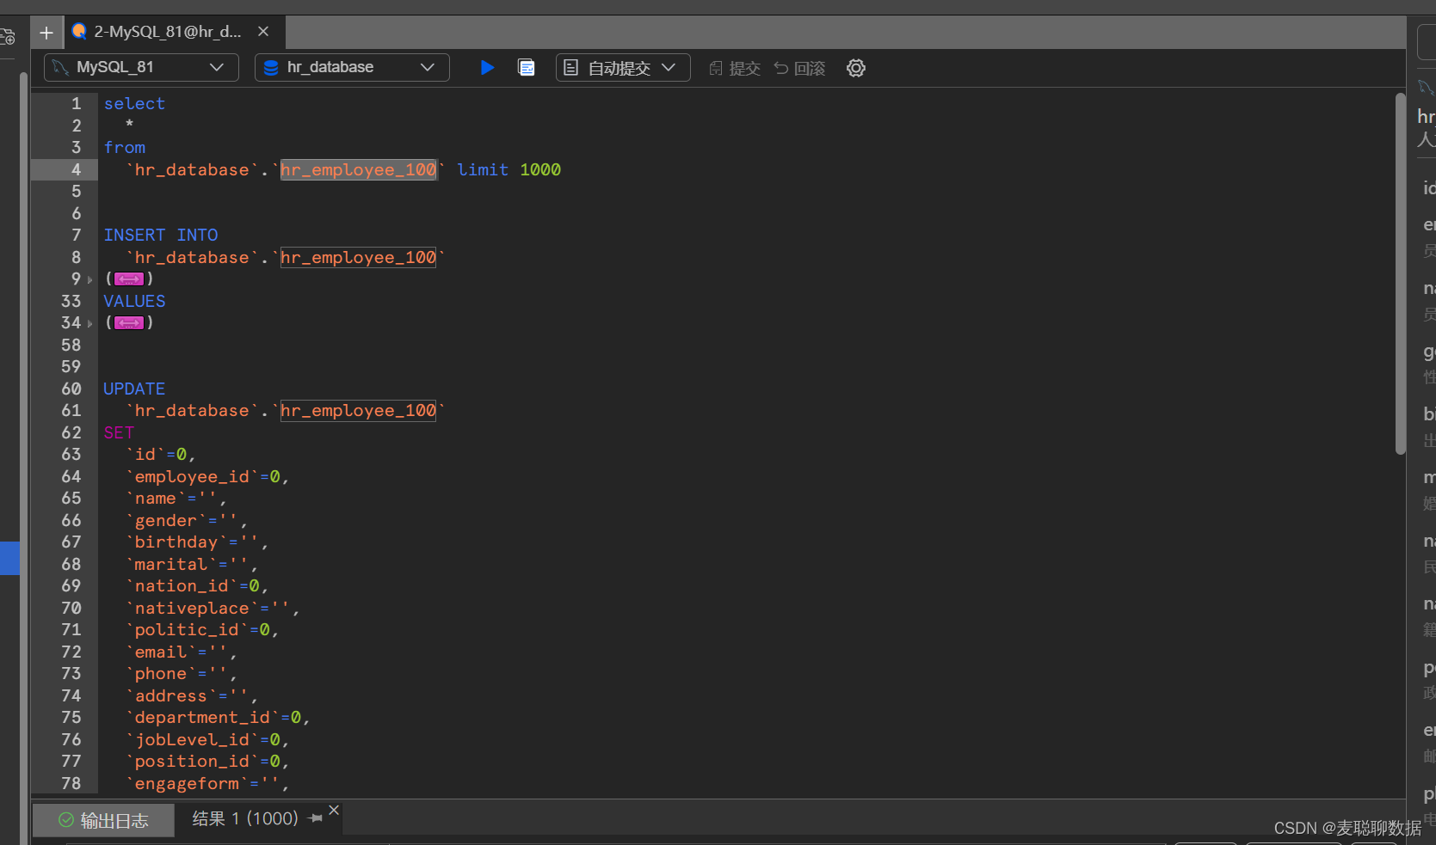
Task: Click the 提交 commit button
Action: point(735,68)
